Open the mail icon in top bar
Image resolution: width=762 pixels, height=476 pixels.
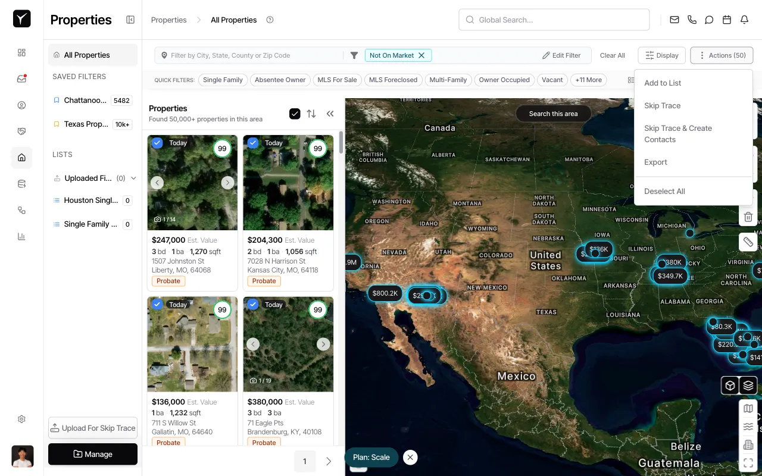[x=674, y=20]
